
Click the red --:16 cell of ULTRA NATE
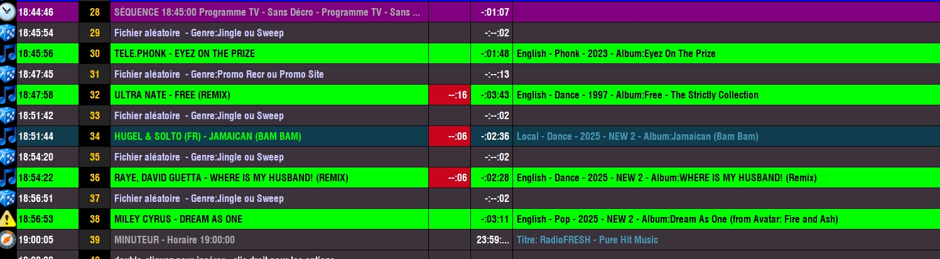pyautogui.click(x=450, y=95)
